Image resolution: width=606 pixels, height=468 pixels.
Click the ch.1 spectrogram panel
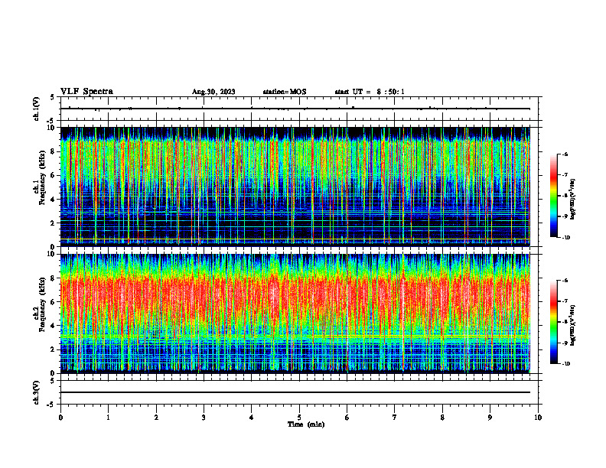[x=295, y=187]
